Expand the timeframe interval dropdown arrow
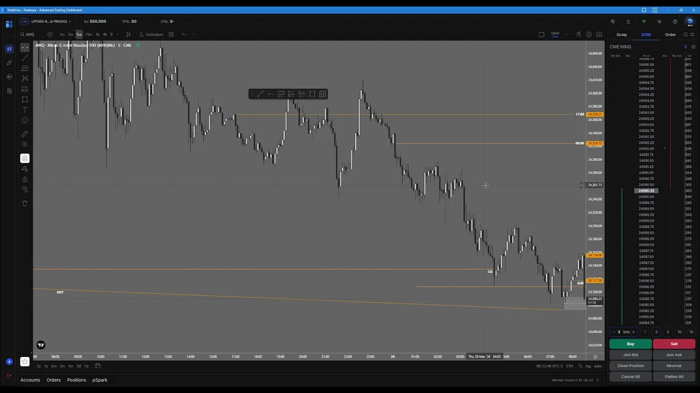This screenshot has height=393, width=700. coord(119,34)
